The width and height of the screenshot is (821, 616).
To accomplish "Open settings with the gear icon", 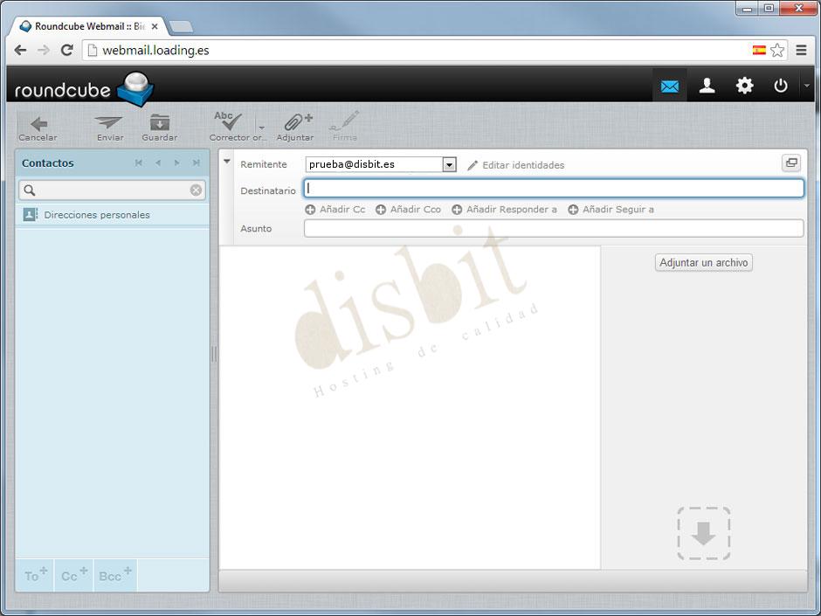I will point(743,85).
